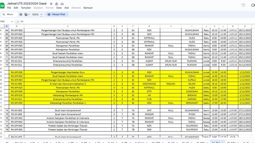Open version history clock icon
The image size is (255, 143).
tap(243, 5)
